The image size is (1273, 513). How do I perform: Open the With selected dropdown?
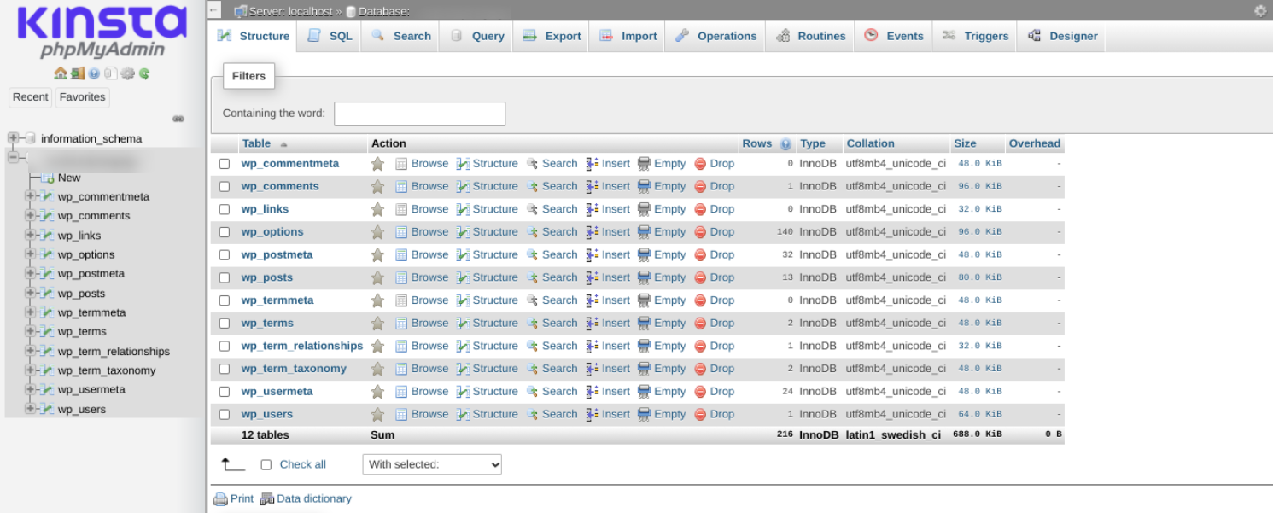(x=431, y=464)
